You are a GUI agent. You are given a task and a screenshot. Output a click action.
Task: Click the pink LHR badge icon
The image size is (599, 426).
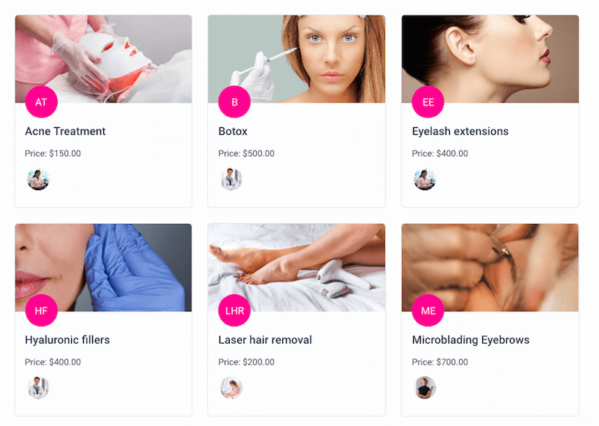[x=234, y=311]
